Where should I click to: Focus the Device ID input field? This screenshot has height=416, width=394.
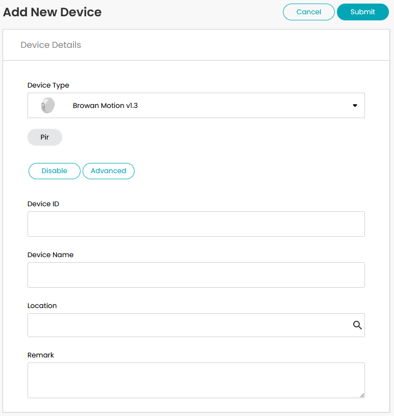click(196, 224)
